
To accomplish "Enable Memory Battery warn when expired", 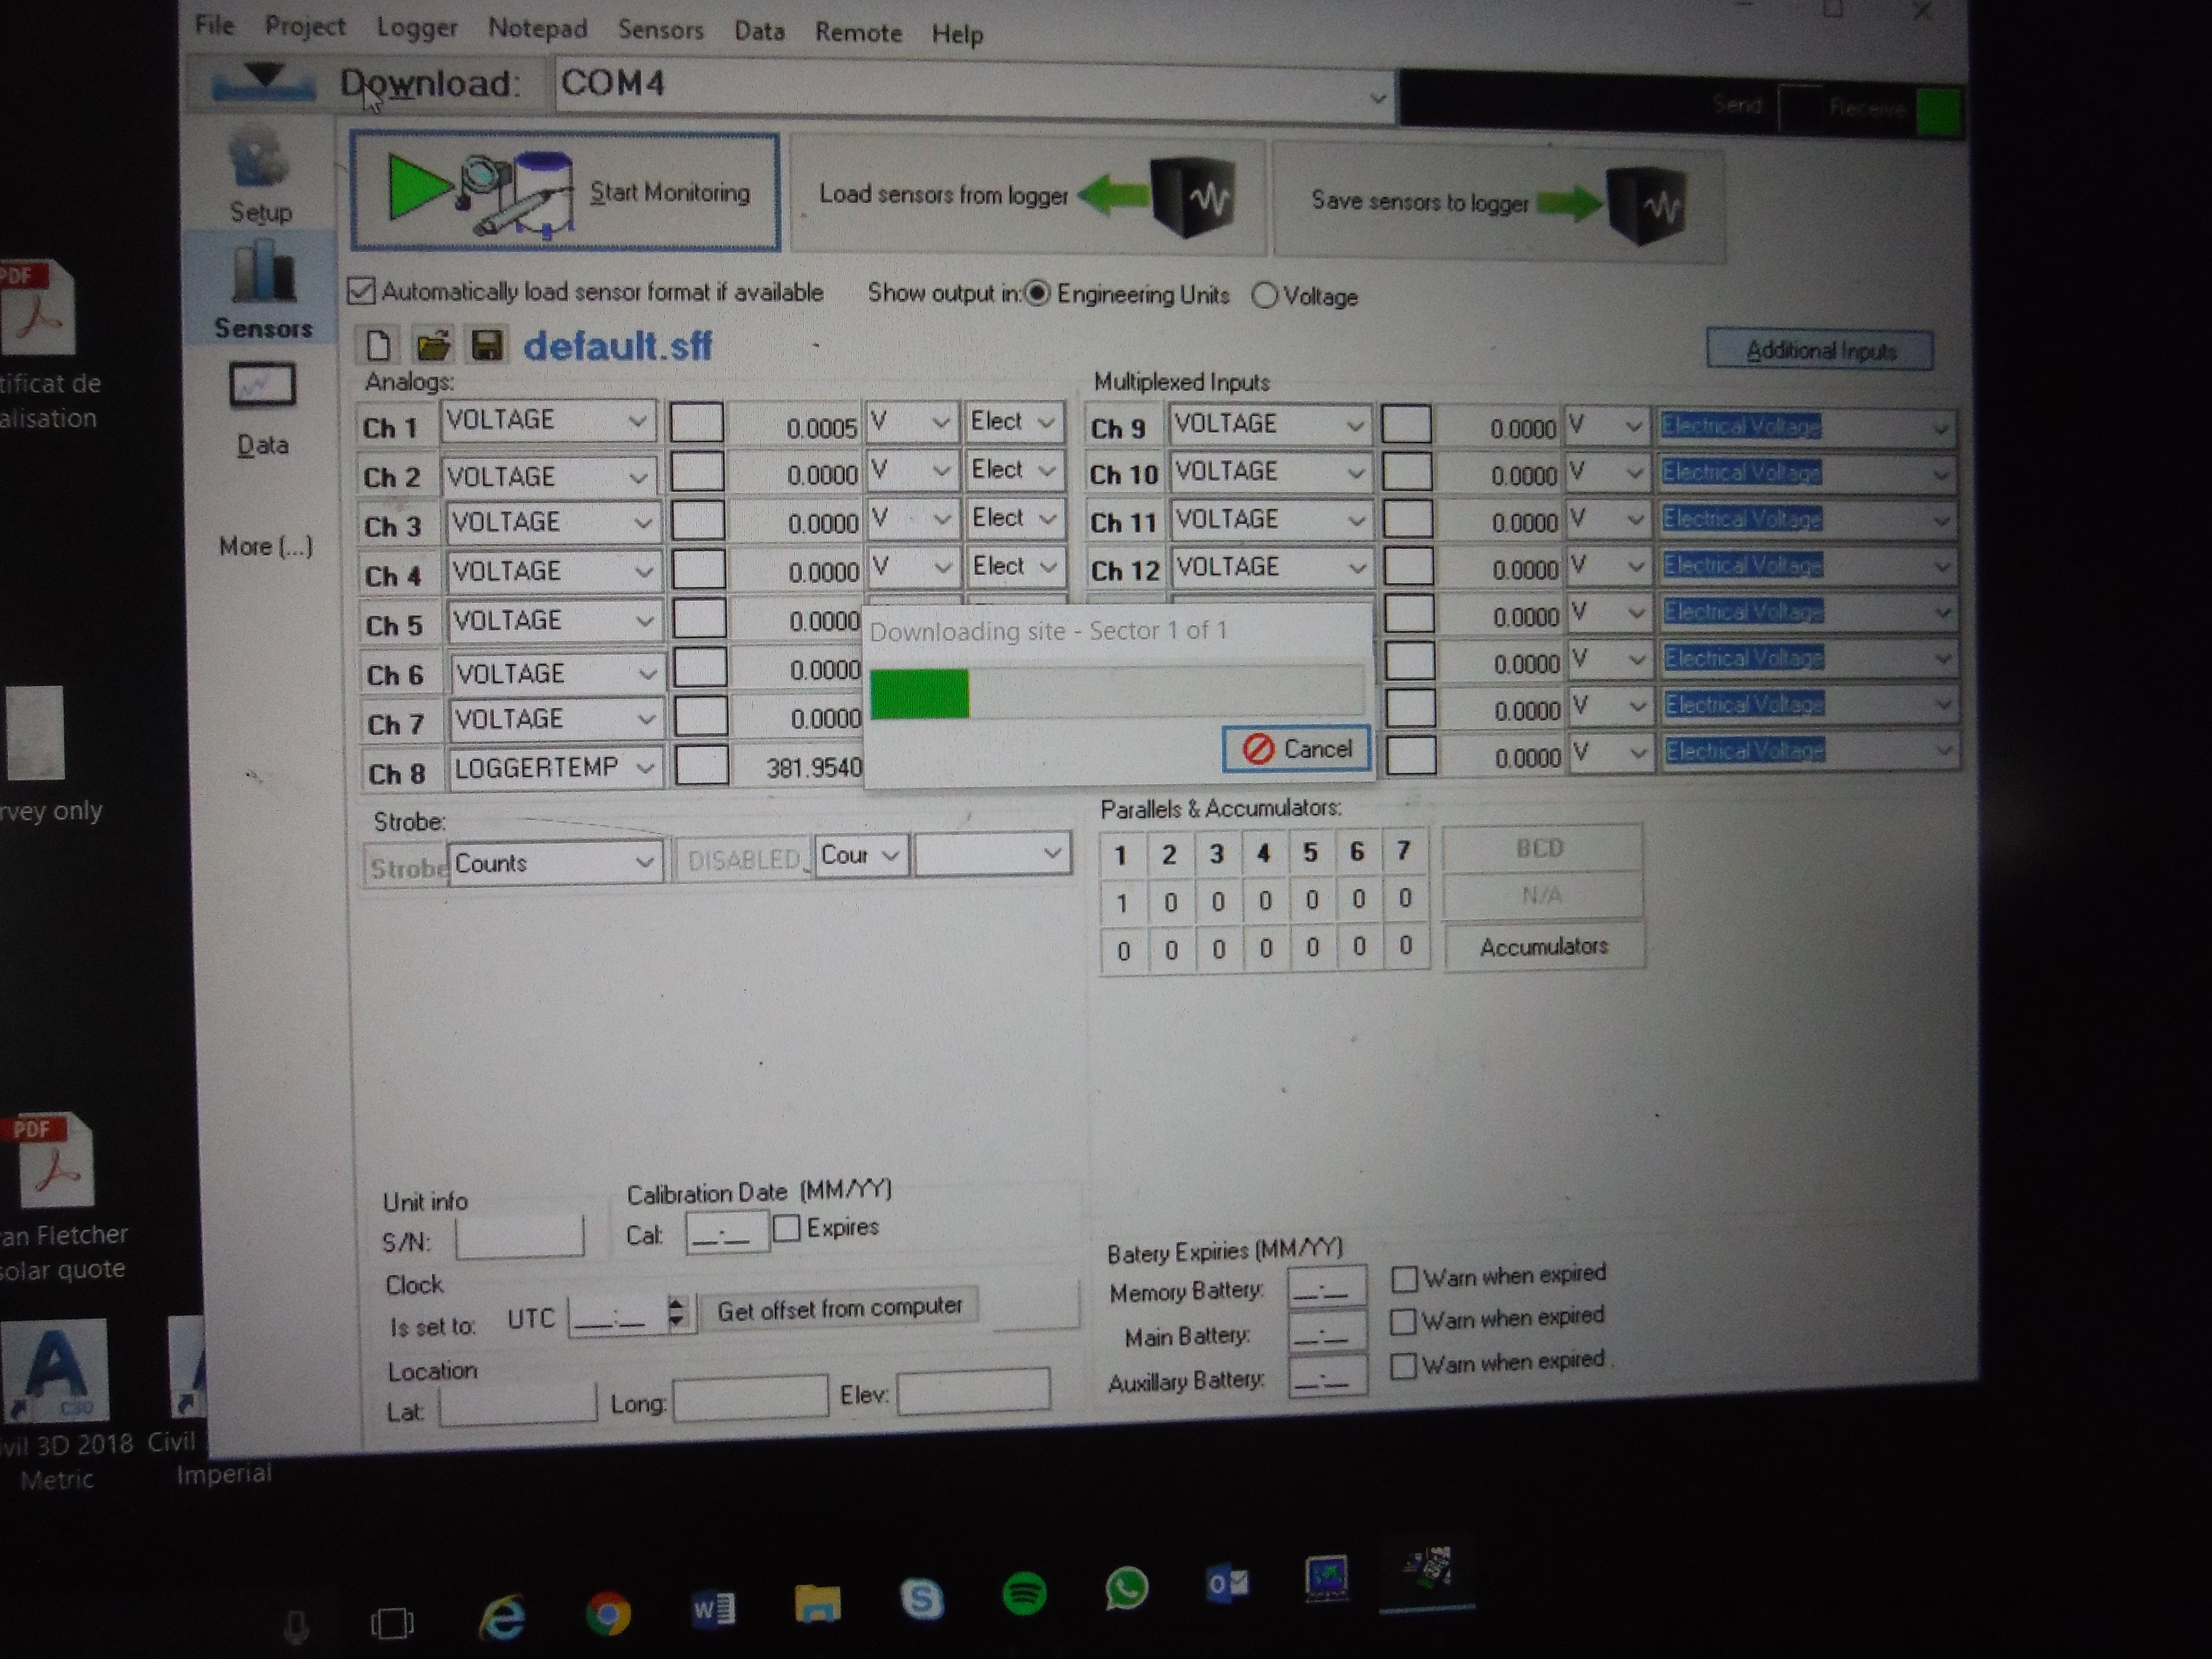I will coord(1405,1279).
